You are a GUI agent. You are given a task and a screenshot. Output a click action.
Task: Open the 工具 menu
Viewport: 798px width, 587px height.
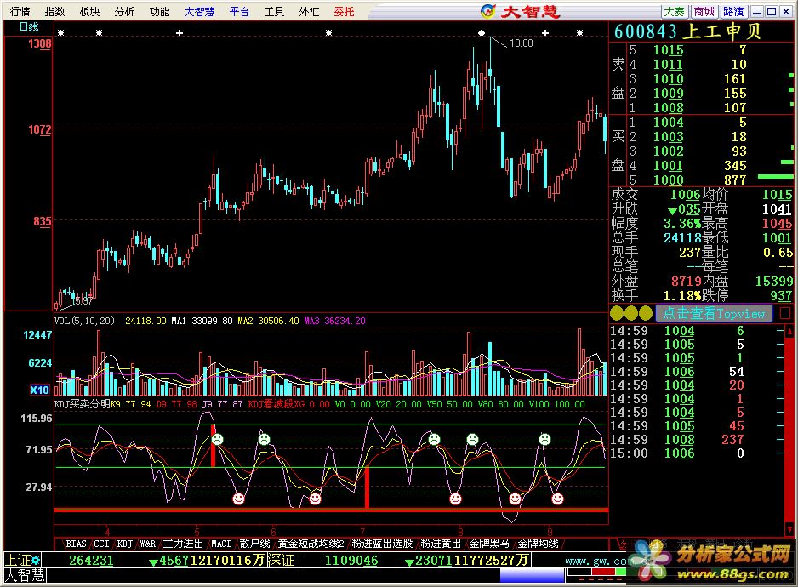click(x=274, y=11)
